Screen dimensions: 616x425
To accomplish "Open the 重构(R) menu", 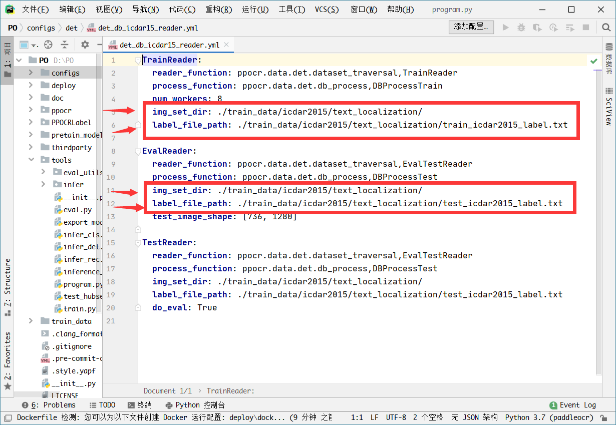I will (x=219, y=10).
